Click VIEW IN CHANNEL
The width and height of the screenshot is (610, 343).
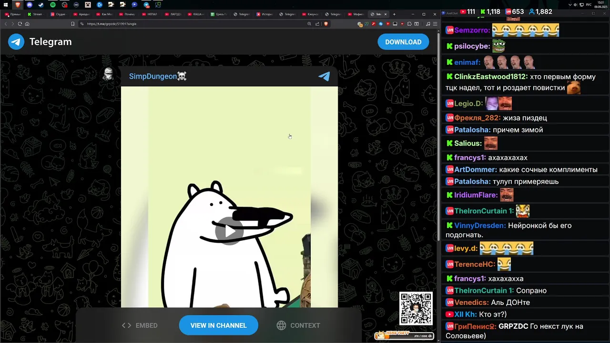[219, 325]
